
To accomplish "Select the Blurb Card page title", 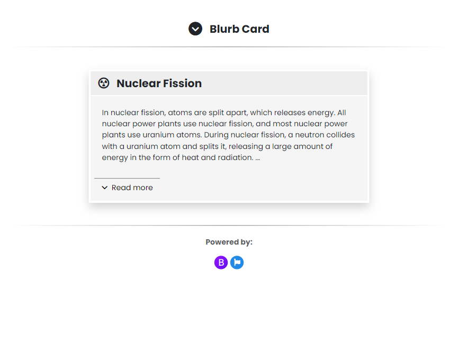I will point(239,29).
